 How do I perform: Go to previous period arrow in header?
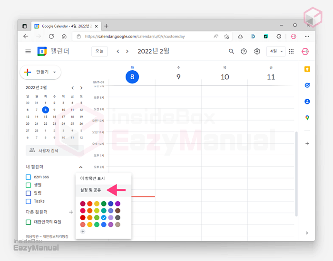coord(118,51)
